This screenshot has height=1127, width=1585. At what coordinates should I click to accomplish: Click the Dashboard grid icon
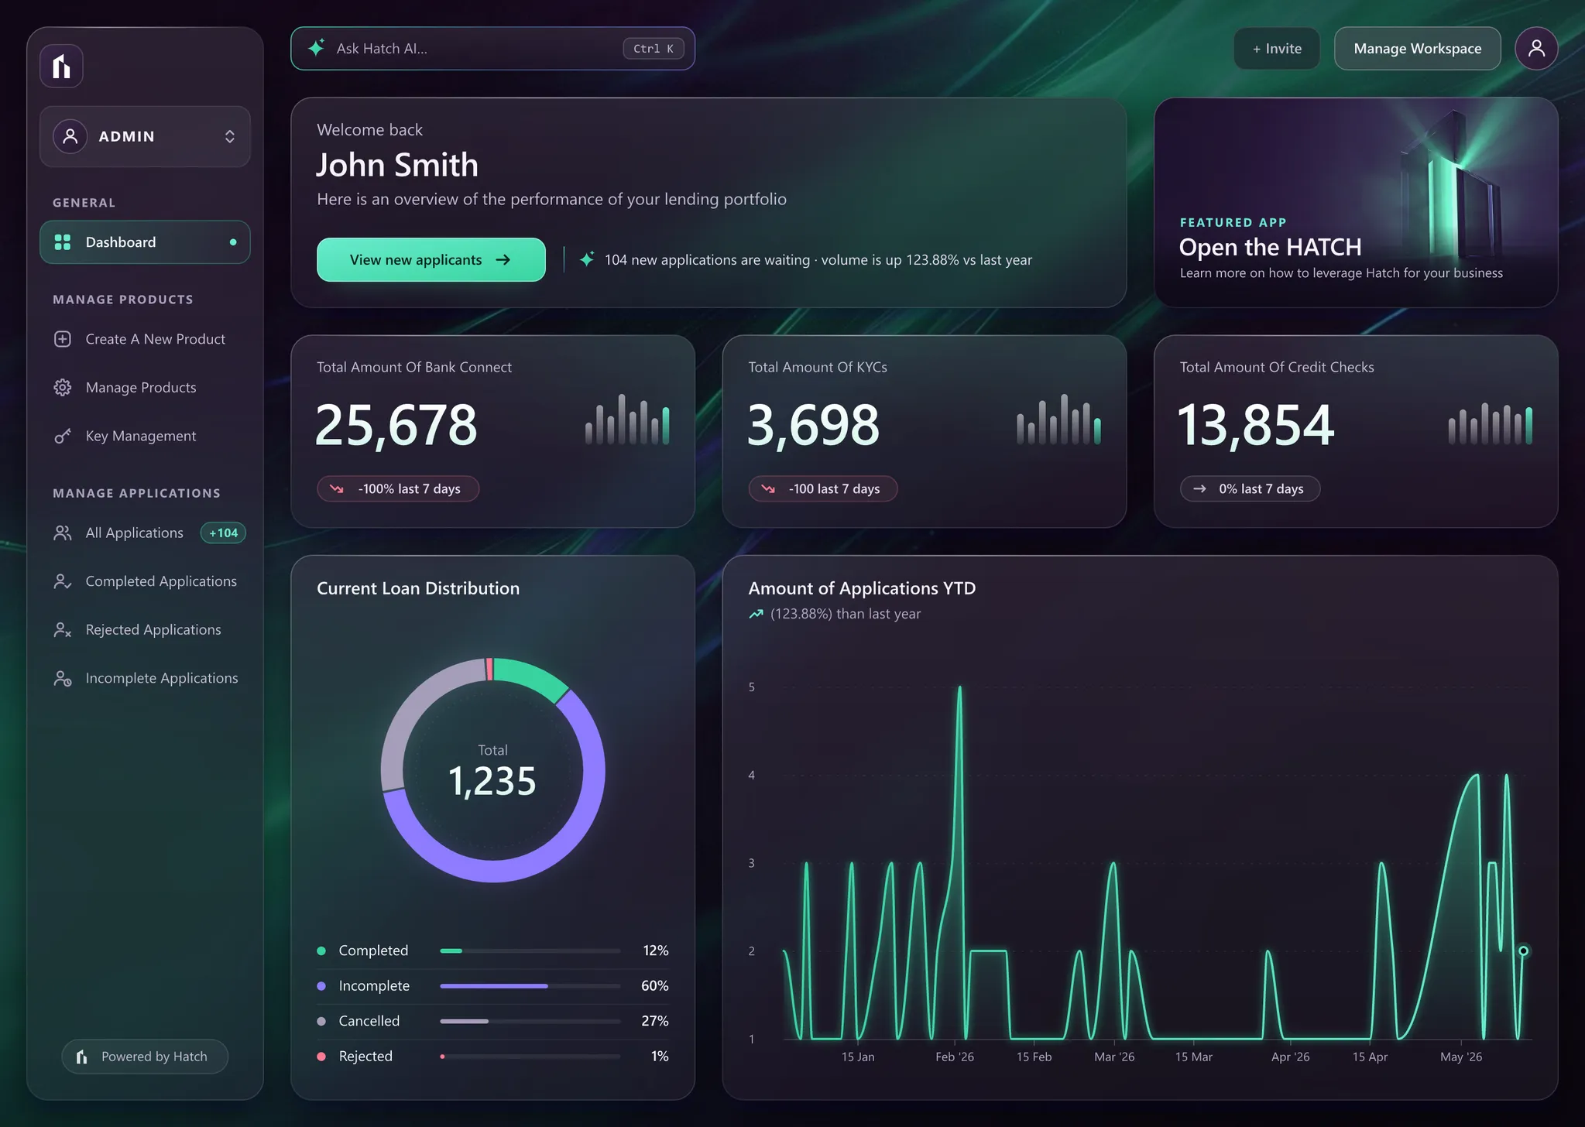click(x=63, y=242)
